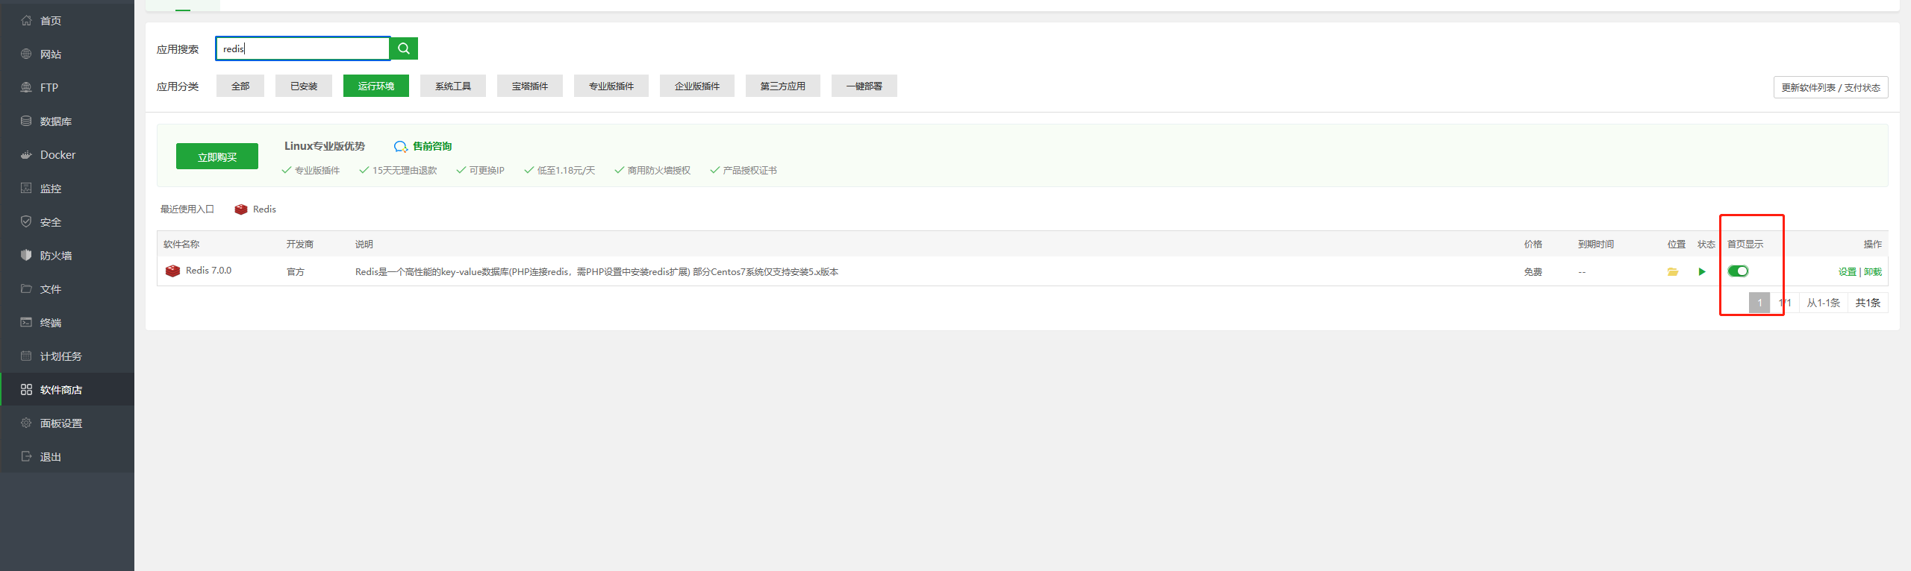Click the 官方 developer cell

click(296, 272)
